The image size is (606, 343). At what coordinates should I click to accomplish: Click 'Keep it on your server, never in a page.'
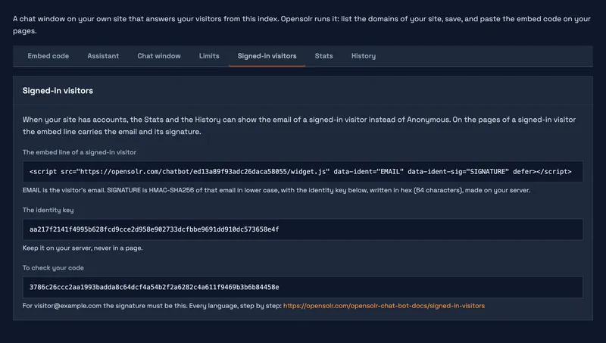click(83, 248)
